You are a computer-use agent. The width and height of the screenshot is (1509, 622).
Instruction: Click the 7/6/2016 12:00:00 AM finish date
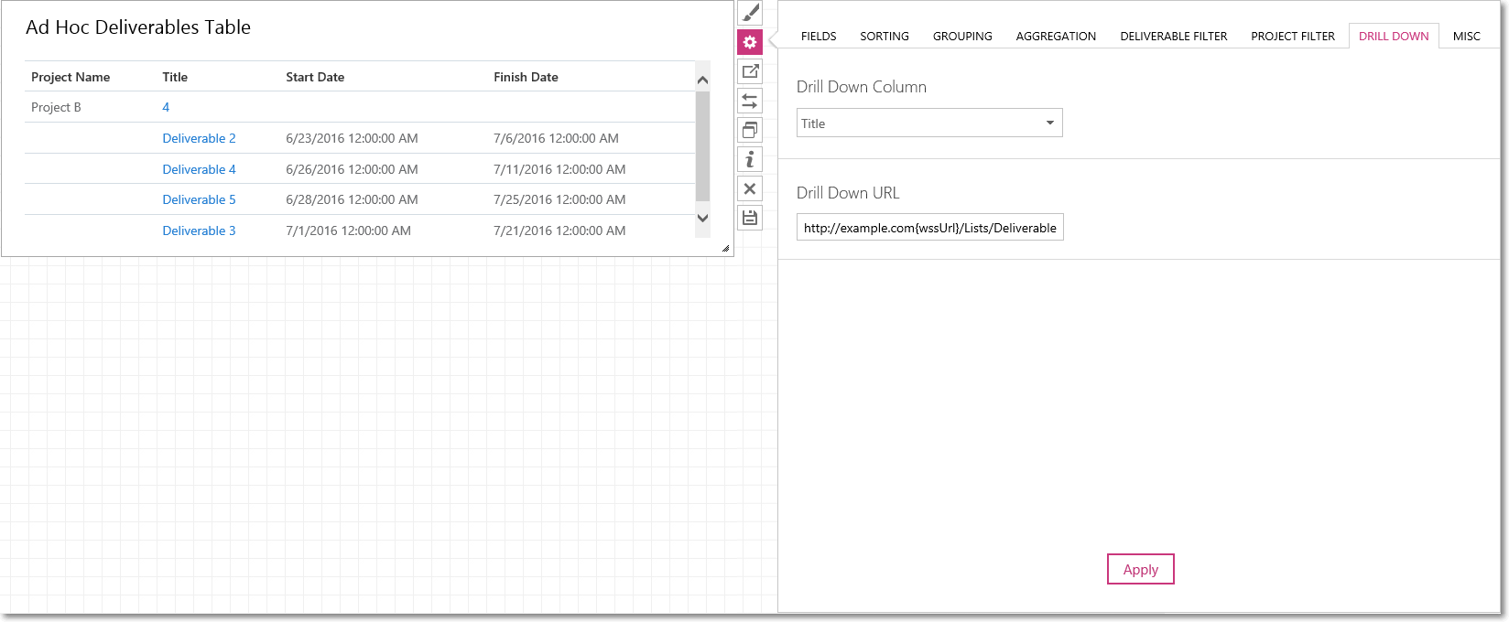(556, 138)
